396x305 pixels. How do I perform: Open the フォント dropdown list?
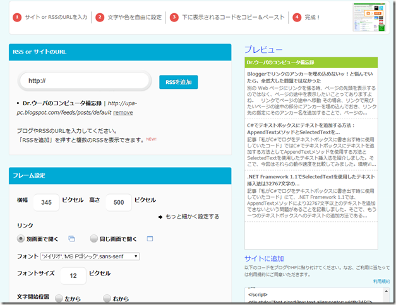[90, 256]
